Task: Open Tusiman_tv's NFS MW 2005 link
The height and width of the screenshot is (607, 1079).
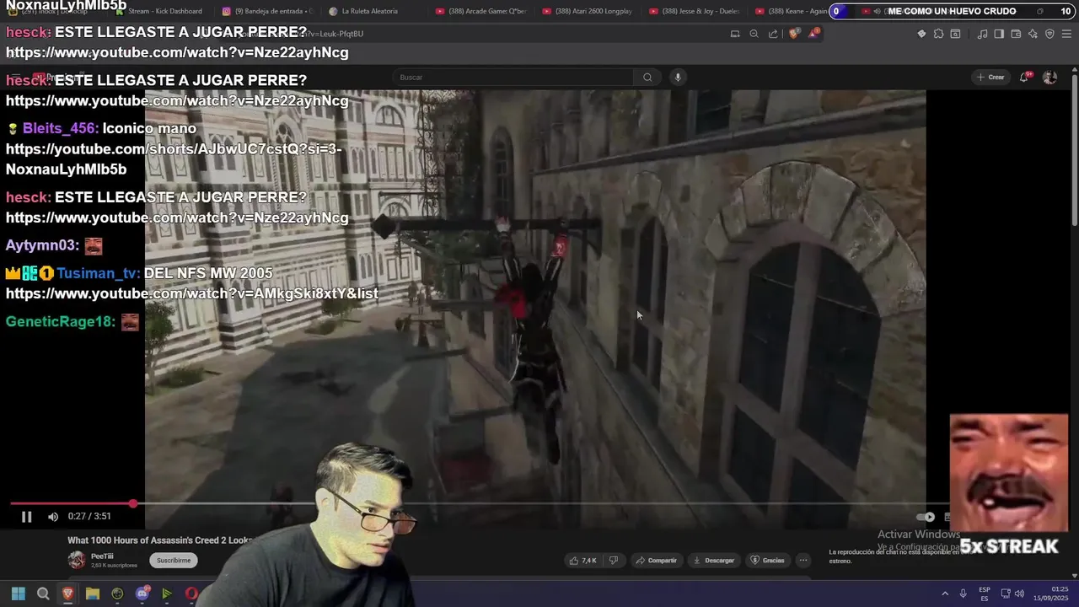Action: tap(192, 293)
